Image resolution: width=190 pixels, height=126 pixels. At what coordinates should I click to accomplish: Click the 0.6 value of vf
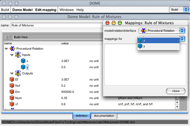click(x=63, y=104)
